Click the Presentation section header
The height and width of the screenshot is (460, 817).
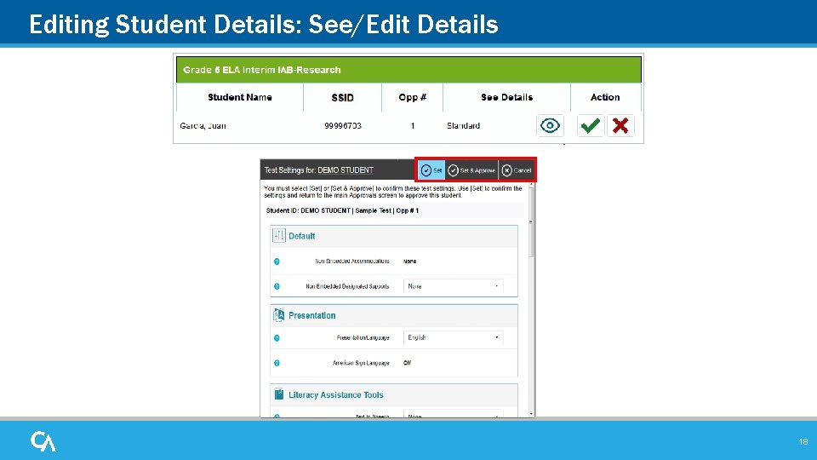coord(394,315)
